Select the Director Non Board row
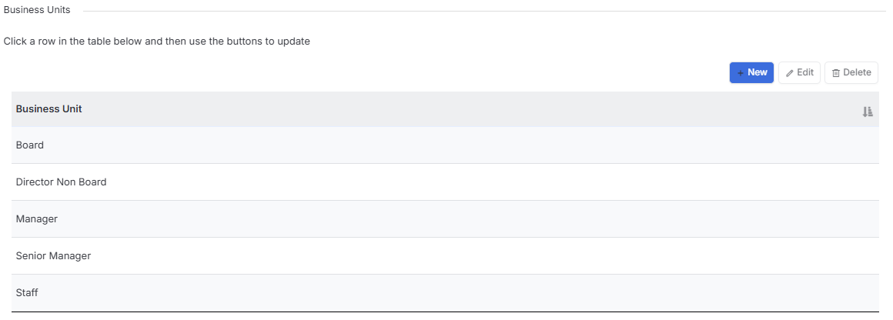 coord(446,182)
